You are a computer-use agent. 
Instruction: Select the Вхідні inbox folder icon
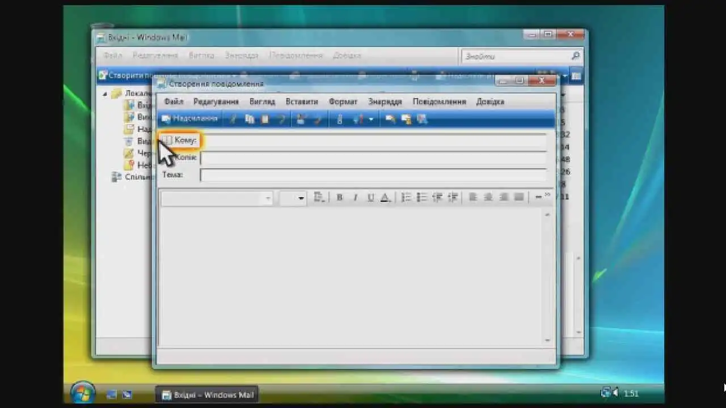click(129, 105)
